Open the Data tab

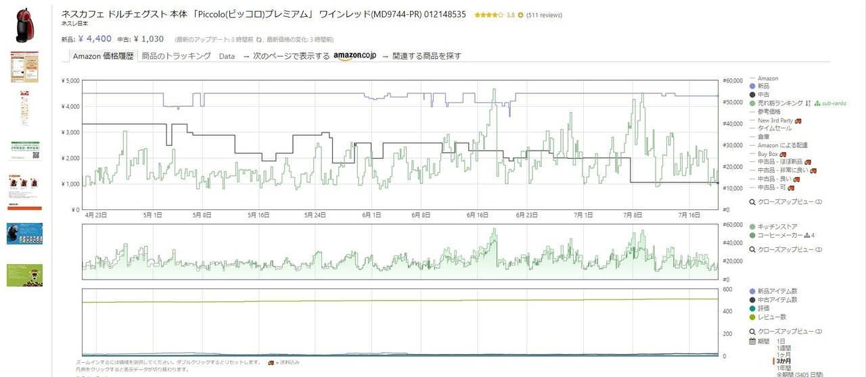point(227,56)
